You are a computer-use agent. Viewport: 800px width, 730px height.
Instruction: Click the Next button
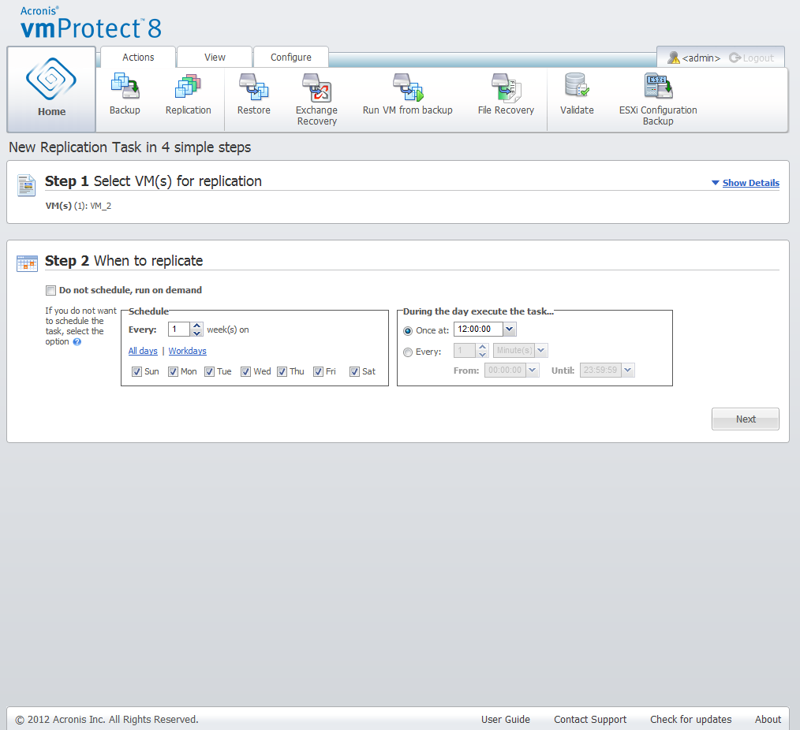pyautogui.click(x=745, y=419)
